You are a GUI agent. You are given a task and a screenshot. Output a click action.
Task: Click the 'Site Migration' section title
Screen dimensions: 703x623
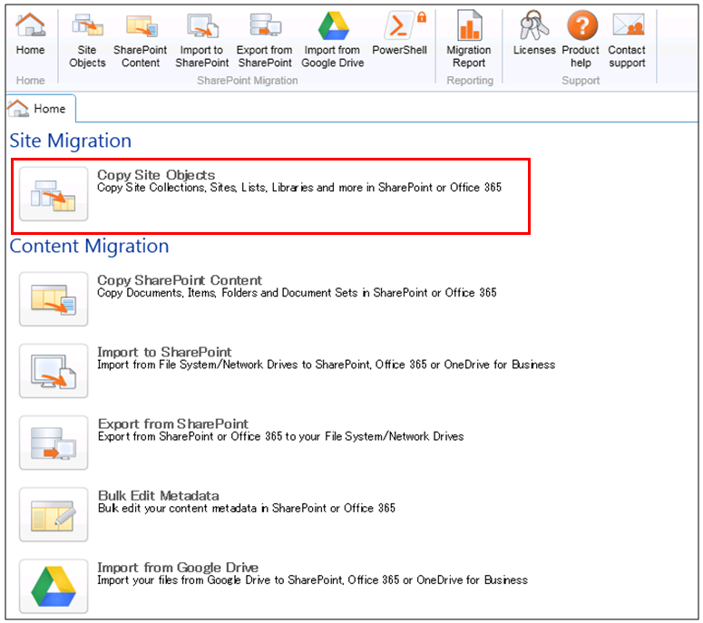[71, 141]
